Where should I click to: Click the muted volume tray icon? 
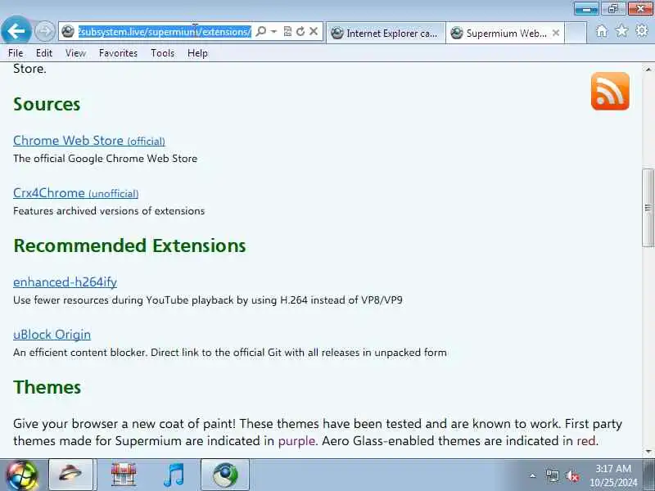pyautogui.click(x=572, y=475)
